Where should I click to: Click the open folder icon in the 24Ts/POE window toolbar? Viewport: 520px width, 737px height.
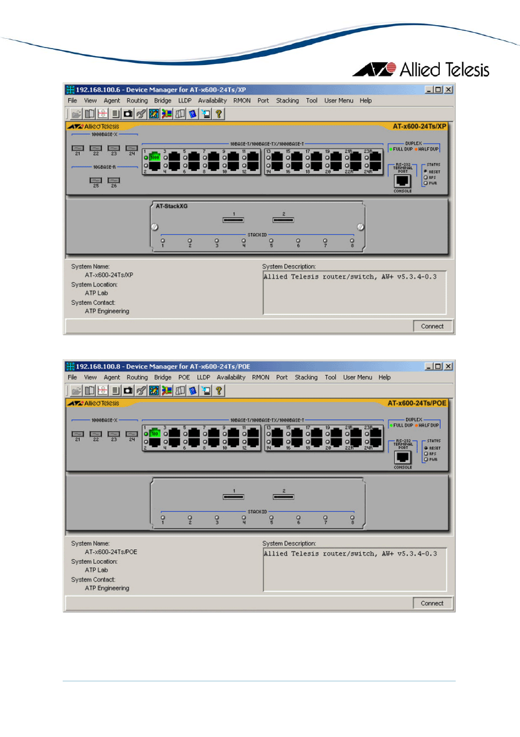[76, 390]
